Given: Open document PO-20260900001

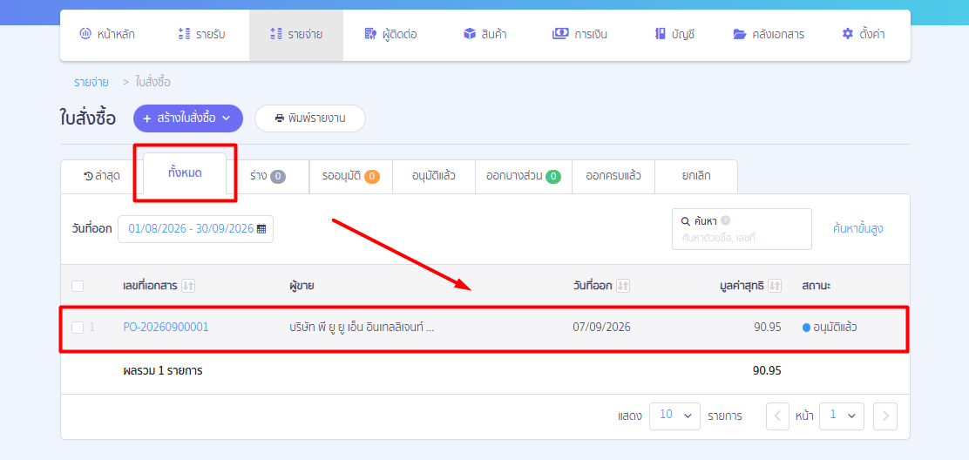Looking at the screenshot, I should (166, 328).
